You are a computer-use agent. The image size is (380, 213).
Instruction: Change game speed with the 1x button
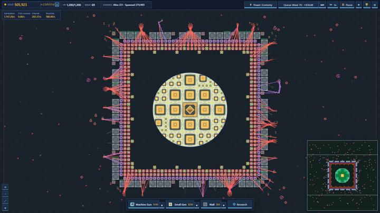point(332,5)
